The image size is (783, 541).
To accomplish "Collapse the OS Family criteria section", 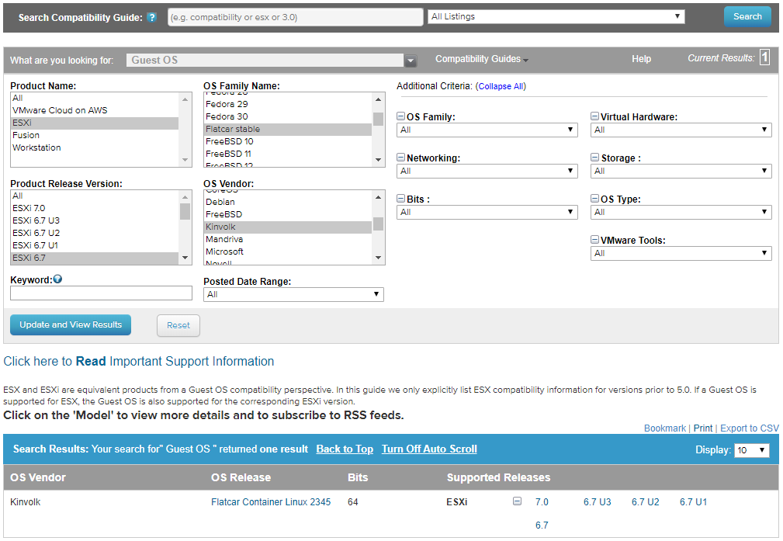I will (x=400, y=117).
